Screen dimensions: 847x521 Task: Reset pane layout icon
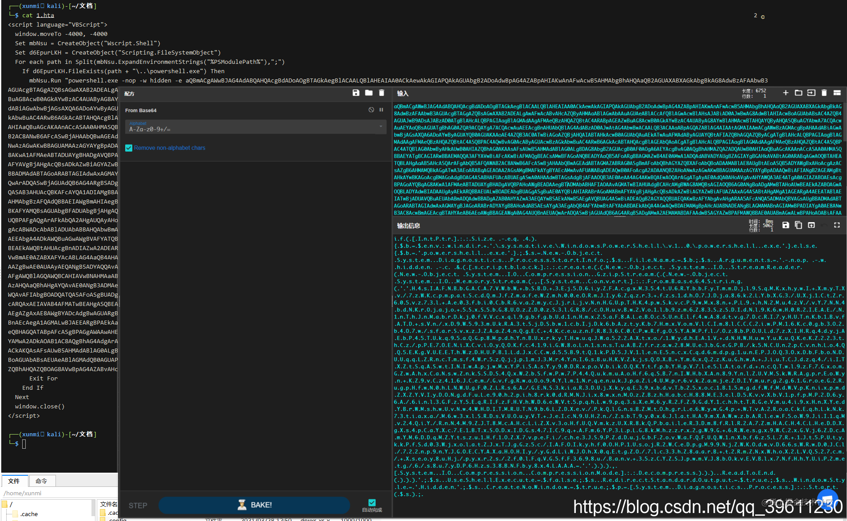click(x=837, y=93)
